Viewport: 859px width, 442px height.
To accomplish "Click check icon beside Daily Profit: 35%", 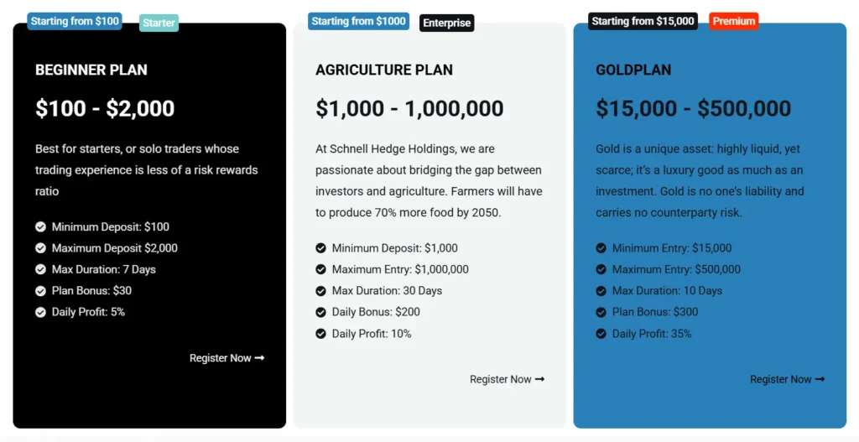I will coord(601,334).
